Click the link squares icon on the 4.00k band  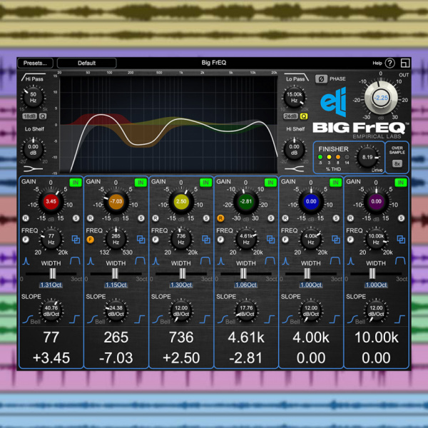click(336, 240)
